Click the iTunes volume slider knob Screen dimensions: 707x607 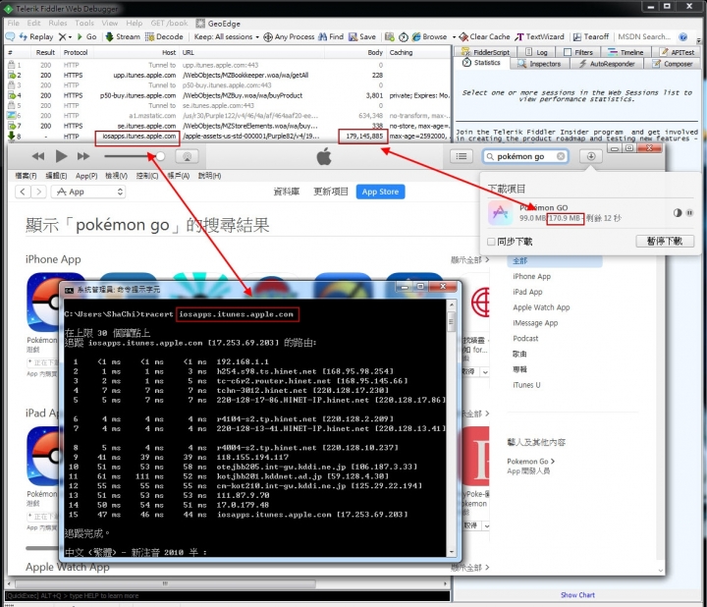point(160,156)
